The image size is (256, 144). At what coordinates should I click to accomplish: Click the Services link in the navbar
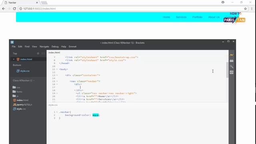tap(181, 17)
